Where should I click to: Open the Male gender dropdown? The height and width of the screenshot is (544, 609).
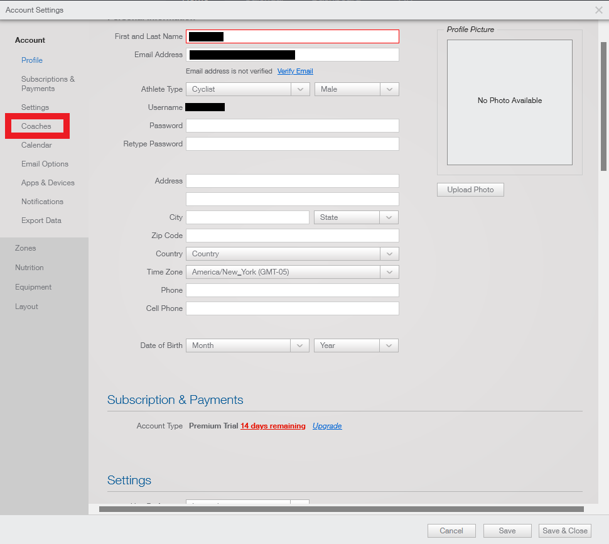(356, 89)
